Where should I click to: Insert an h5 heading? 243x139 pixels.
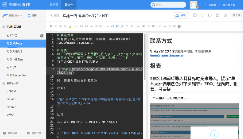[96, 26]
